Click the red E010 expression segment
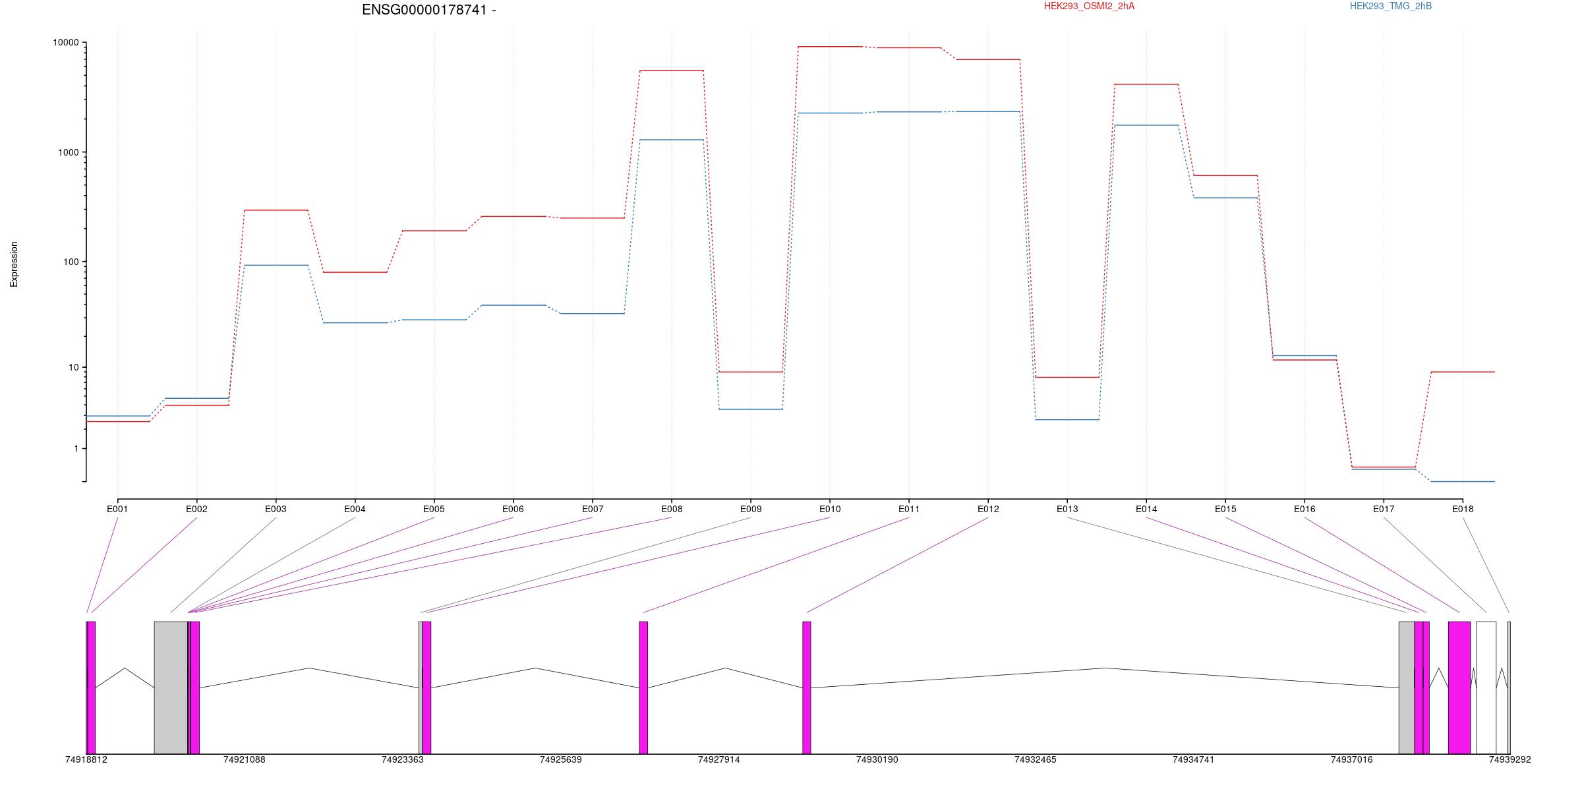This screenshot has width=1582, height=791. 830,47
